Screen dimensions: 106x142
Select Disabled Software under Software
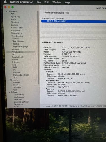[21, 102]
